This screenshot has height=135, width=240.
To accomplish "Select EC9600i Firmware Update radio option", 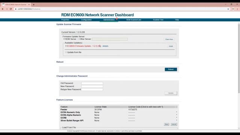I will coord(66,46).
